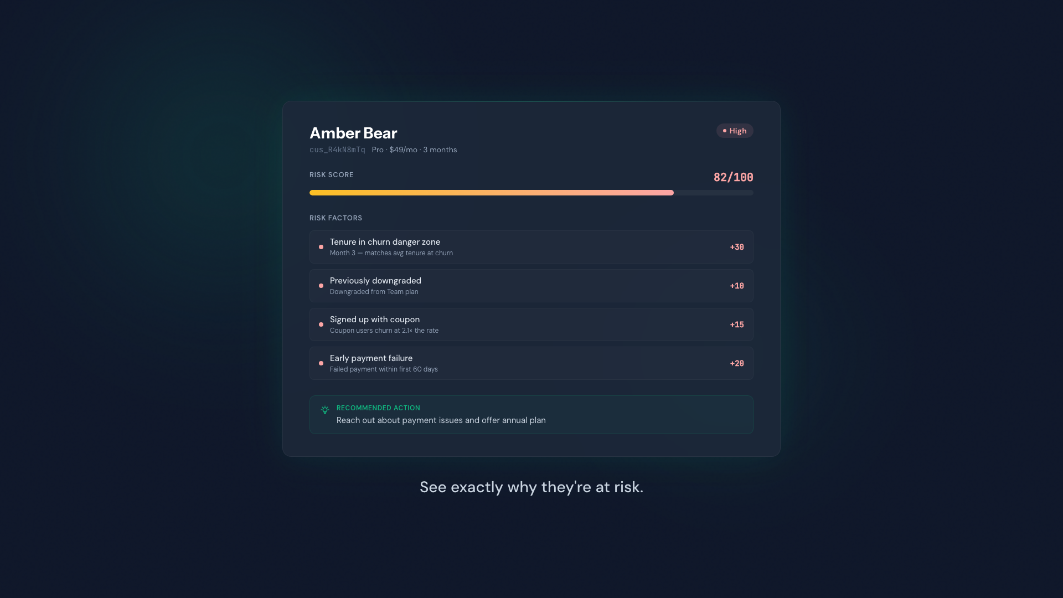Click the dot inside the High badge
The width and height of the screenshot is (1063, 598).
point(725,131)
